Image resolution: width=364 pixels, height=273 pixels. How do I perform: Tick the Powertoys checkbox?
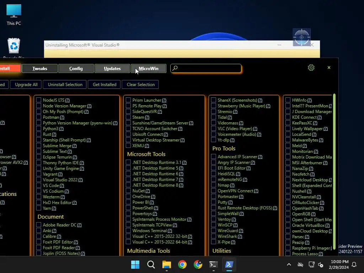click(x=128, y=214)
